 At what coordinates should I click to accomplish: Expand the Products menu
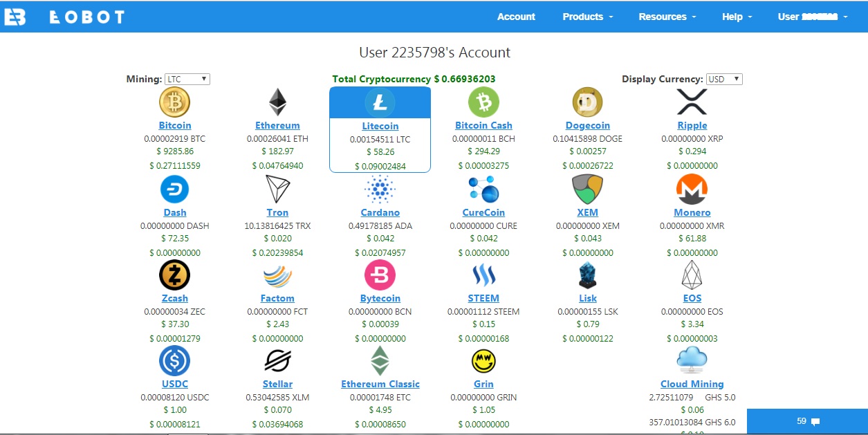coord(587,16)
